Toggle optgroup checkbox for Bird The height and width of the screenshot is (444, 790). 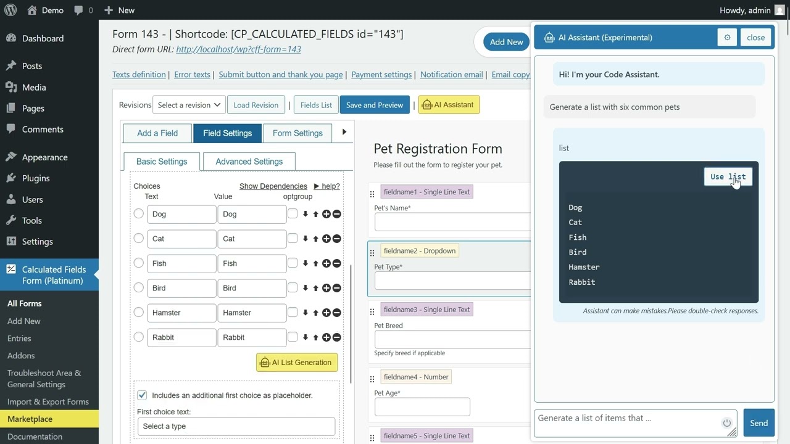(293, 287)
